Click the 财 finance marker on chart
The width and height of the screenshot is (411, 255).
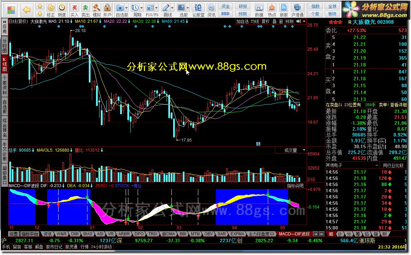point(258,144)
